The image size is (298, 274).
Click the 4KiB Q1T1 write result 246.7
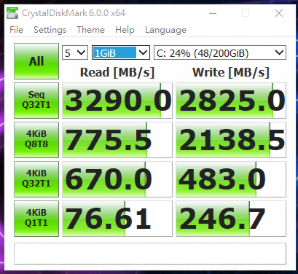[x=231, y=219]
